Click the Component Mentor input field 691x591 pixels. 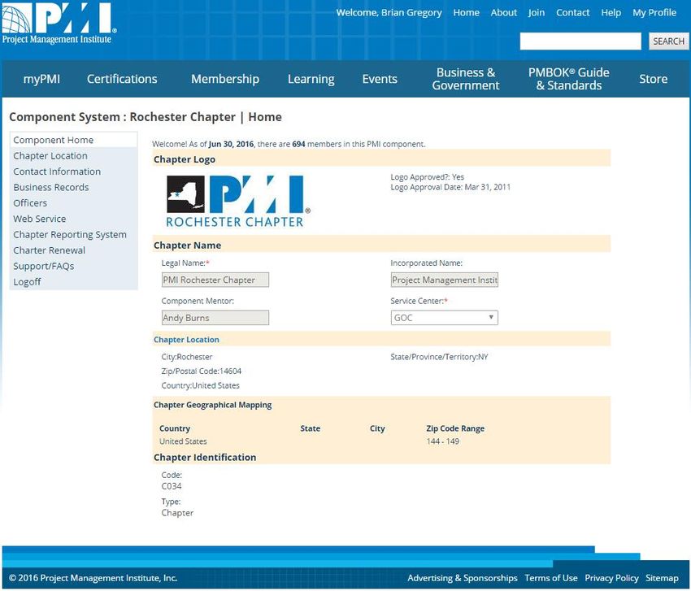click(x=215, y=318)
